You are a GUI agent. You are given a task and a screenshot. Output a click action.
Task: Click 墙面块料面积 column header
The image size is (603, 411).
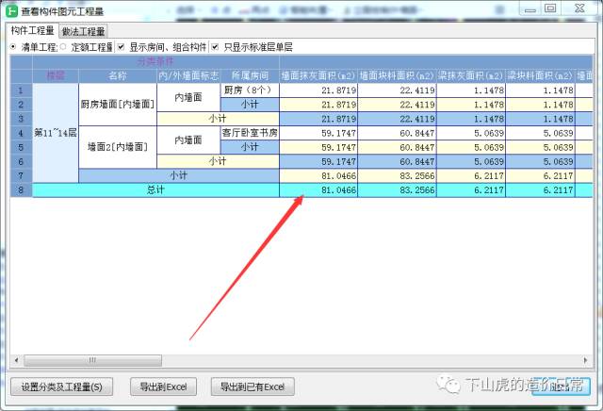(x=397, y=74)
